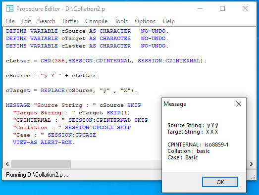Open the Tools menu
Image resolution: width=259 pixels, height=195 pixels.
click(121, 21)
